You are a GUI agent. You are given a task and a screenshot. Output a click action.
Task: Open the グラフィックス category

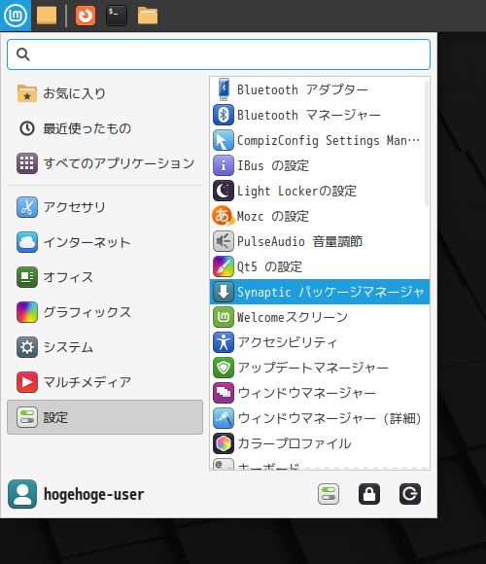click(x=105, y=312)
